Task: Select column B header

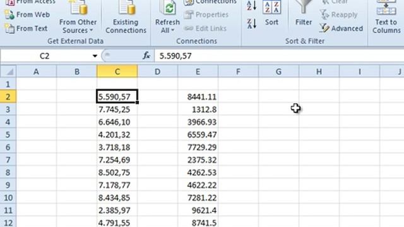Action: click(x=77, y=71)
